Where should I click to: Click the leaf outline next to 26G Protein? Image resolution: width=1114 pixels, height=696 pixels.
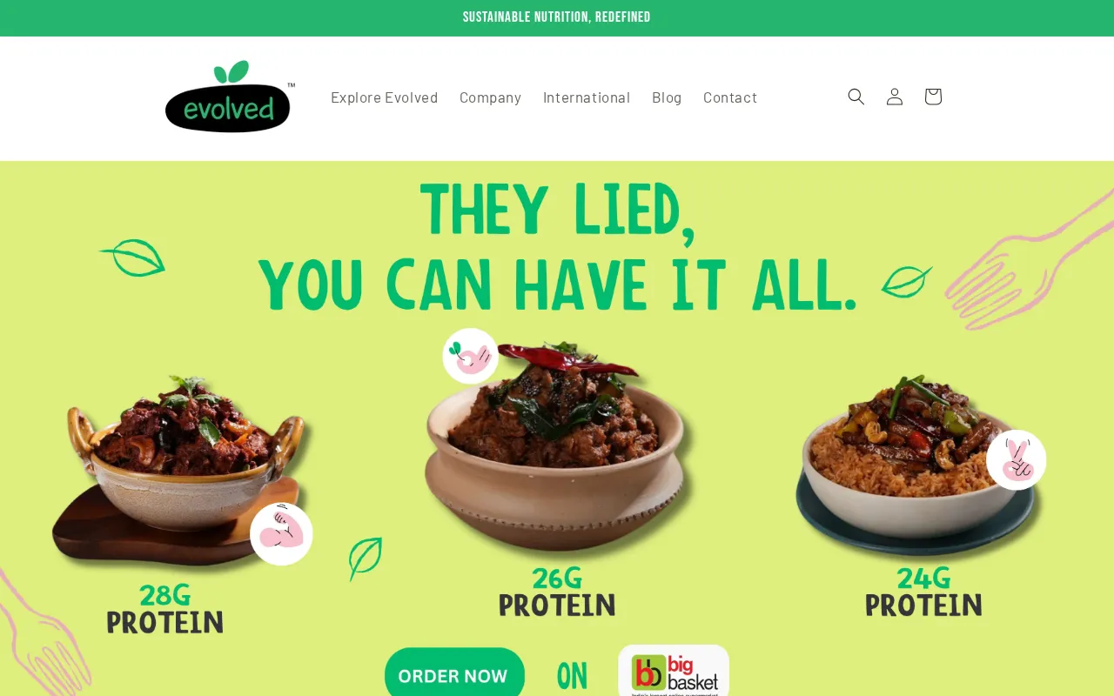click(366, 559)
